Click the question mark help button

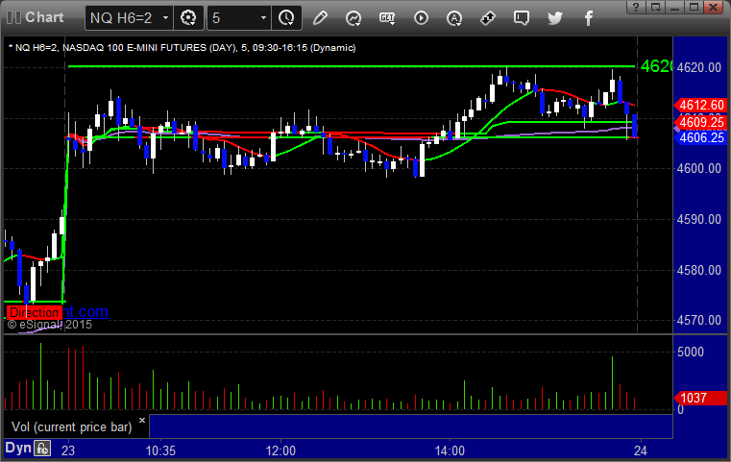point(636,7)
